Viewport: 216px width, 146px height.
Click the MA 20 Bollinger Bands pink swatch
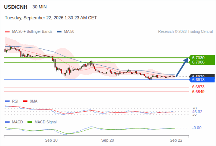(x=7, y=32)
